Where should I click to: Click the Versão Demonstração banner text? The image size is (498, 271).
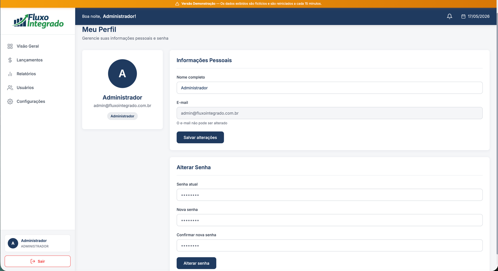click(x=251, y=4)
